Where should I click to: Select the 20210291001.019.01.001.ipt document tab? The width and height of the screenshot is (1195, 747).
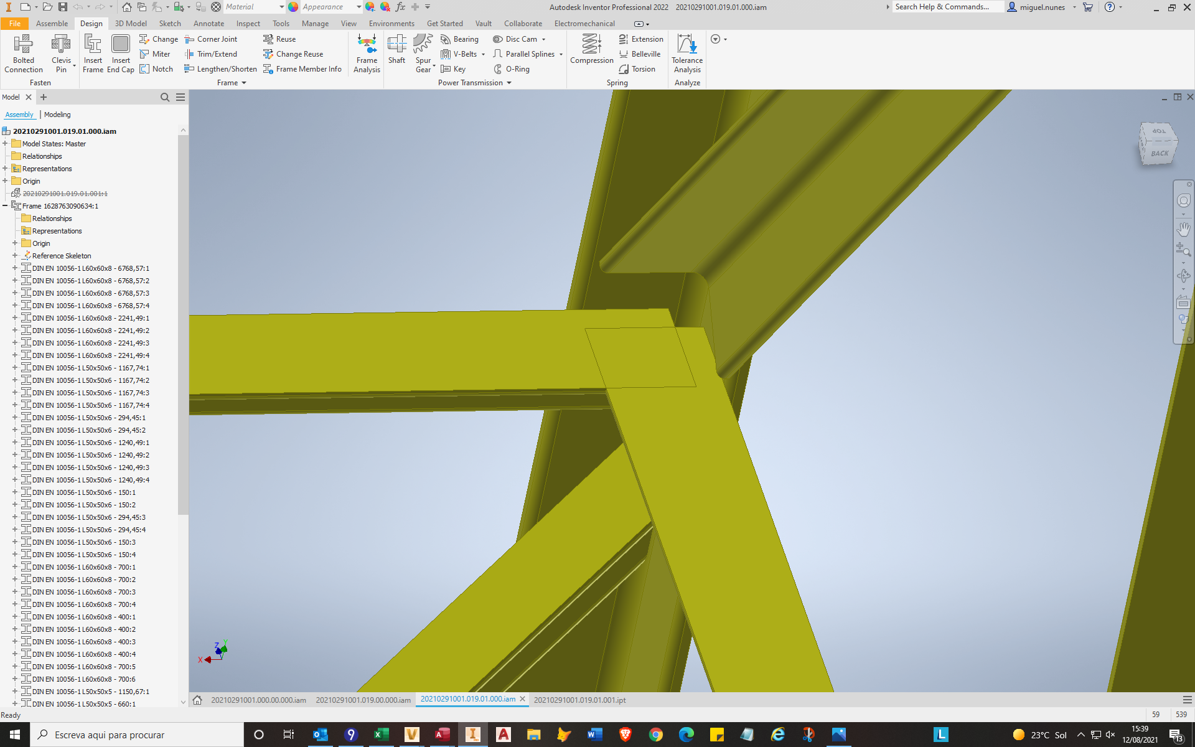pos(579,699)
